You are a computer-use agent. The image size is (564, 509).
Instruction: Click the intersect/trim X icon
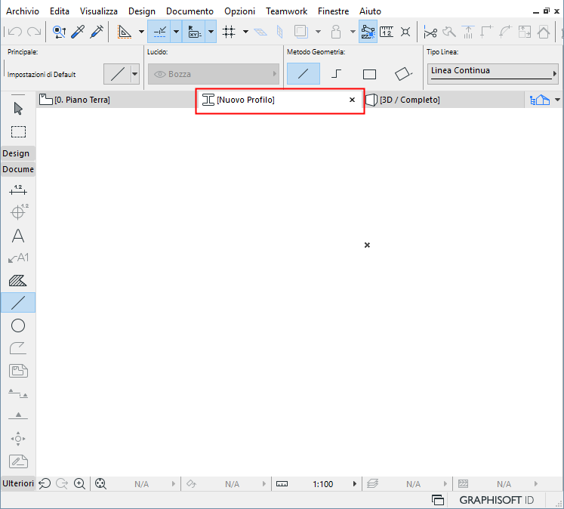click(x=405, y=32)
